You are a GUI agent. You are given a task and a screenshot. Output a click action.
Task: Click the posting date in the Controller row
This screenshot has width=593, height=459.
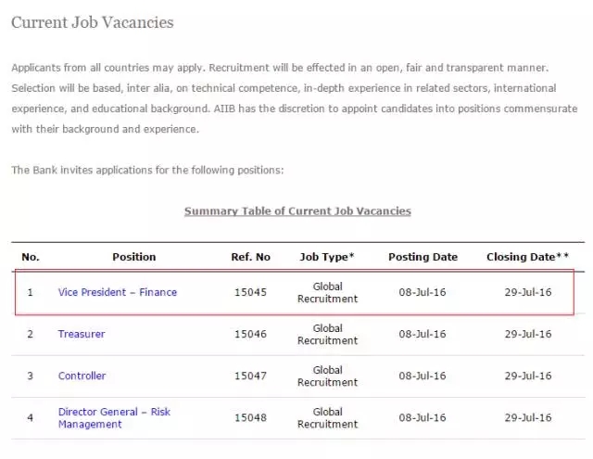pyautogui.click(x=423, y=376)
